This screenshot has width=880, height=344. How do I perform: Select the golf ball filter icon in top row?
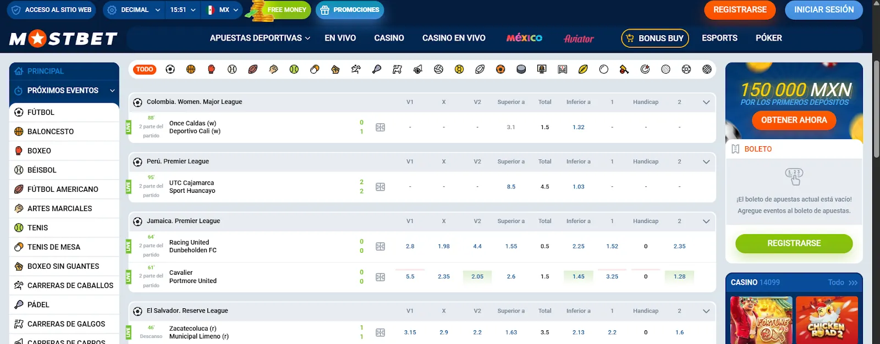pyautogui.click(x=665, y=69)
